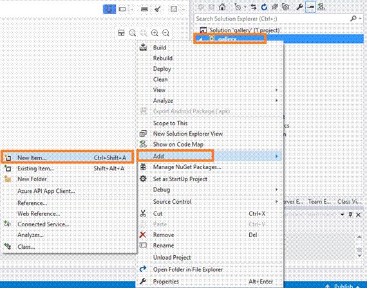The width and height of the screenshot is (367, 288).
Task: Choose Remove from context menu
Action: tap(209, 235)
